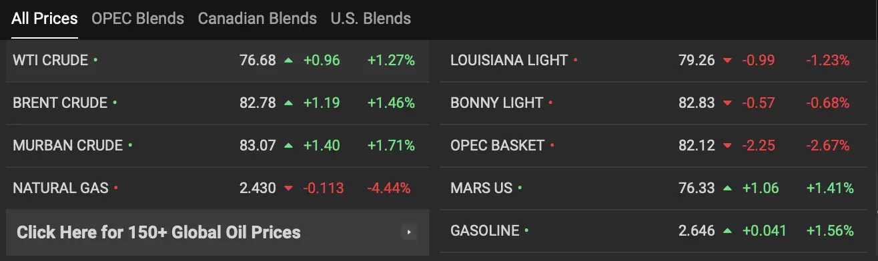Click the red down arrow for Natural Gas

click(x=288, y=188)
